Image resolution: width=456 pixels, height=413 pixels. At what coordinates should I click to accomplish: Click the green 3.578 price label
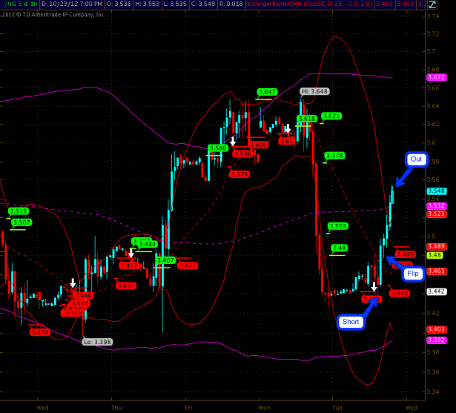(334, 156)
